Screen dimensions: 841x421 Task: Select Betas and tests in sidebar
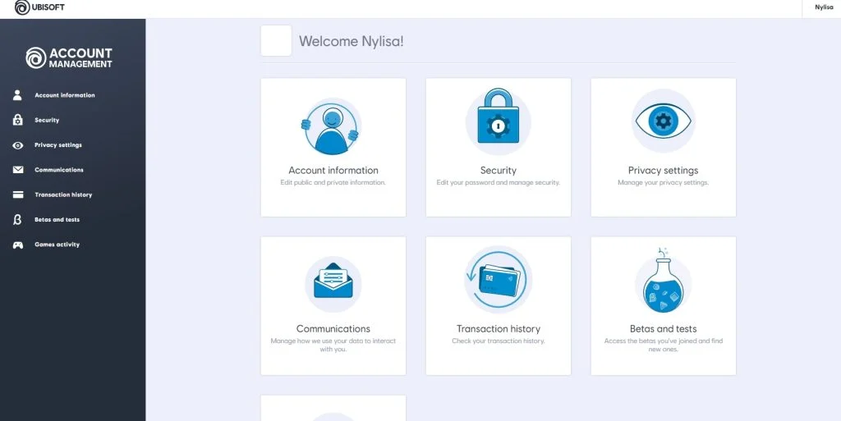pyautogui.click(x=57, y=220)
